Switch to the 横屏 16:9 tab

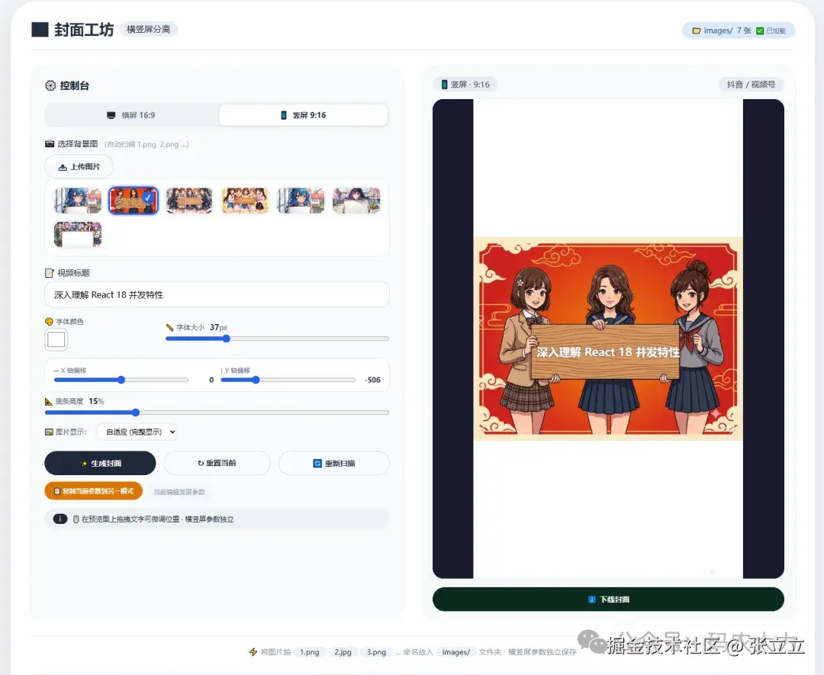[x=131, y=115]
